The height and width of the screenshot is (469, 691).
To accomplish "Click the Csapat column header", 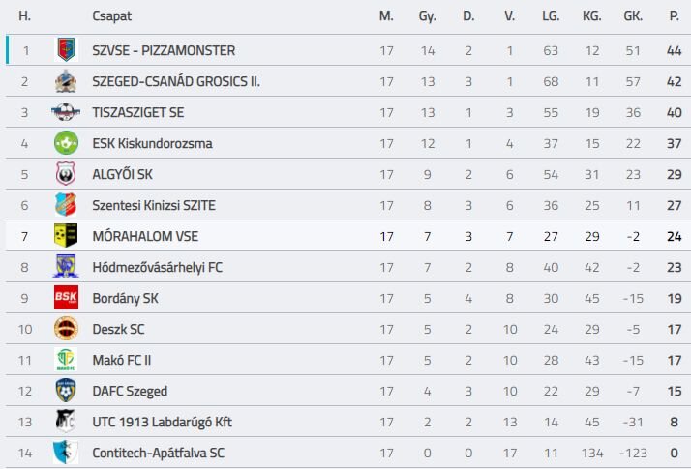I will tap(111, 16).
